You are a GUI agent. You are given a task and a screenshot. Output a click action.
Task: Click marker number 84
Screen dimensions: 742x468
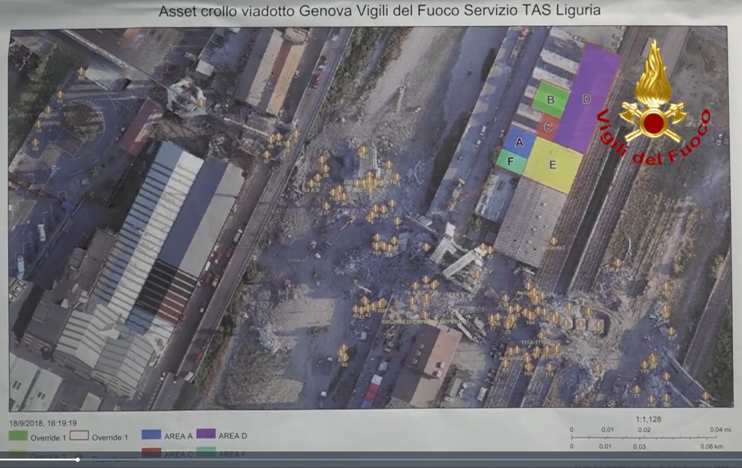pyautogui.click(x=665, y=315)
